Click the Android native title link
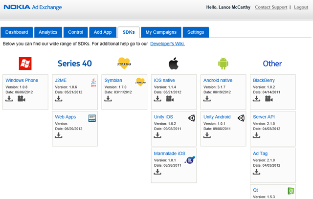313x199 pixels. [218, 80]
